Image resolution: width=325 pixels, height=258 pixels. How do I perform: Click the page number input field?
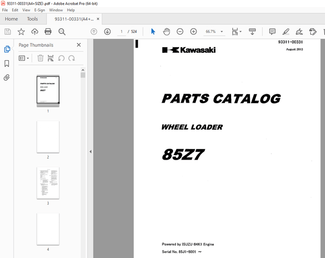click(x=122, y=31)
